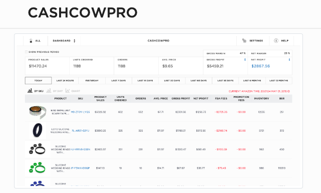Open the Chart view icon

pyautogui.click(x=68, y=90)
